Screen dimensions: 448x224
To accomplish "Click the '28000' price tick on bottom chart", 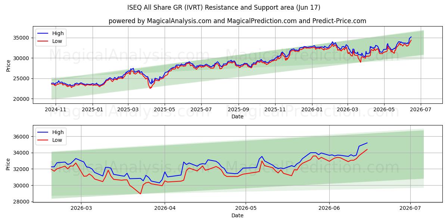I will [22, 202].
